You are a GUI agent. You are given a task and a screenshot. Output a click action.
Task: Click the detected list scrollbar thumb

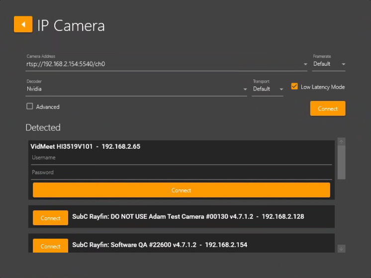coord(341,163)
